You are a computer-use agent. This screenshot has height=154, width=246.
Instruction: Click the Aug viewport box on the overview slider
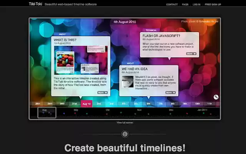pos(47,112)
